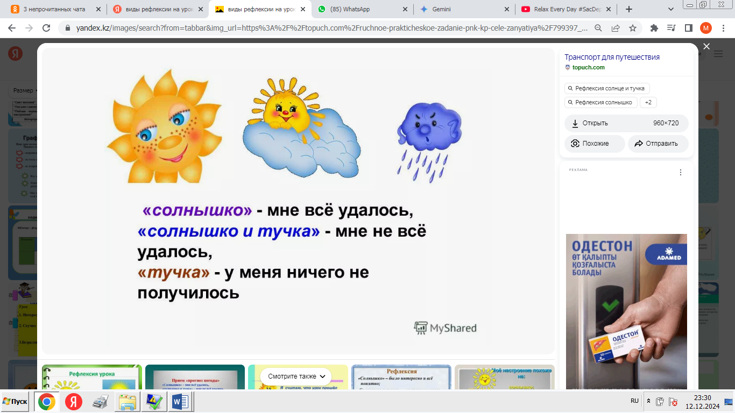Open the tab search dropdown chevron
The height and width of the screenshot is (413, 735).
coord(671,9)
